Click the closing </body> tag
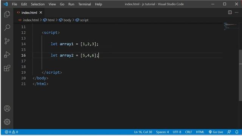The width and height of the screenshot is (242, 136). (x=40, y=78)
